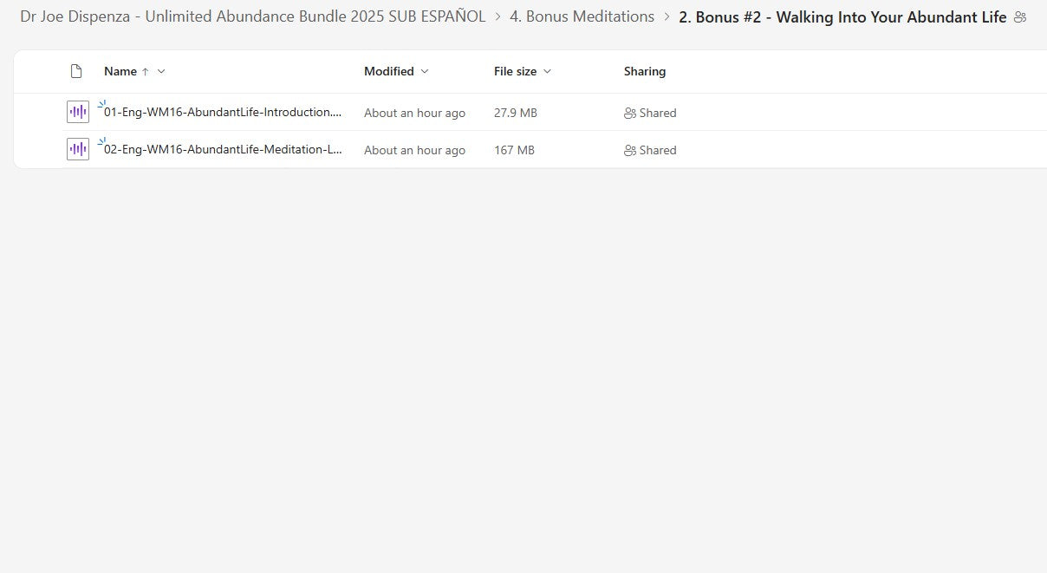The height and width of the screenshot is (573, 1047).
Task: Click the document type icon in the header row
Action: (x=75, y=70)
